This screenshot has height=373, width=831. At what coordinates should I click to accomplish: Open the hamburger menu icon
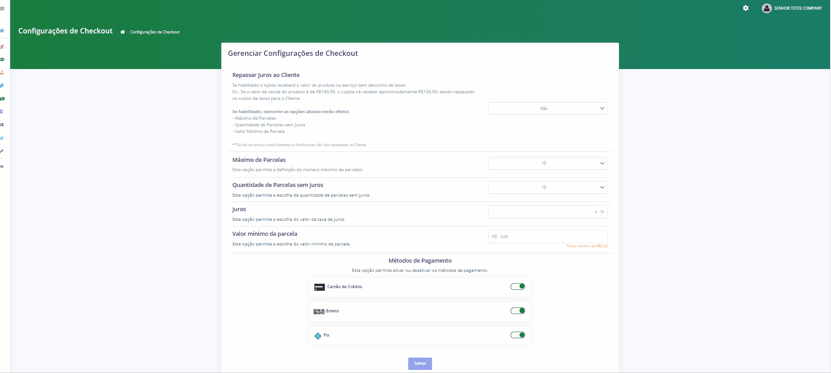click(2, 8)
